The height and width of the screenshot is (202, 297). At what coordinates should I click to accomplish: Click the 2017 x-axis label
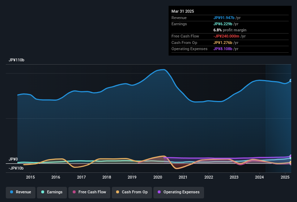pos(81,177)
